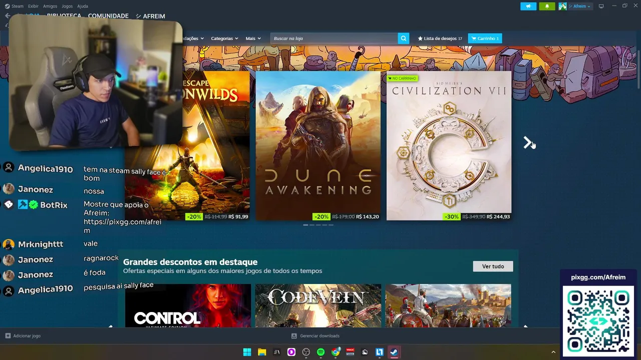Click the pixgg.com/Afreim QR code
Image resolution: width=641 pixels, height=360 pixels.
[x=598, y=321]
